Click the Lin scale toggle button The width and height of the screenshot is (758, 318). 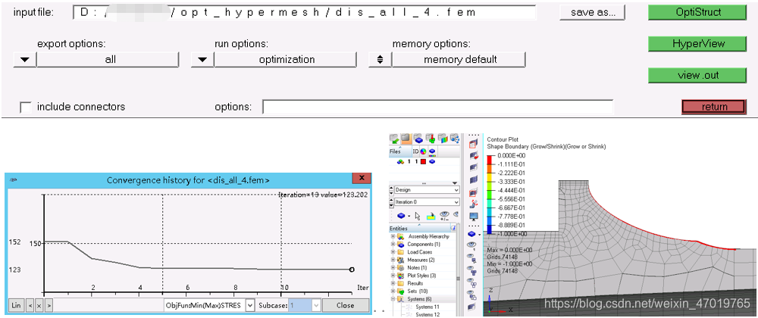16,305
